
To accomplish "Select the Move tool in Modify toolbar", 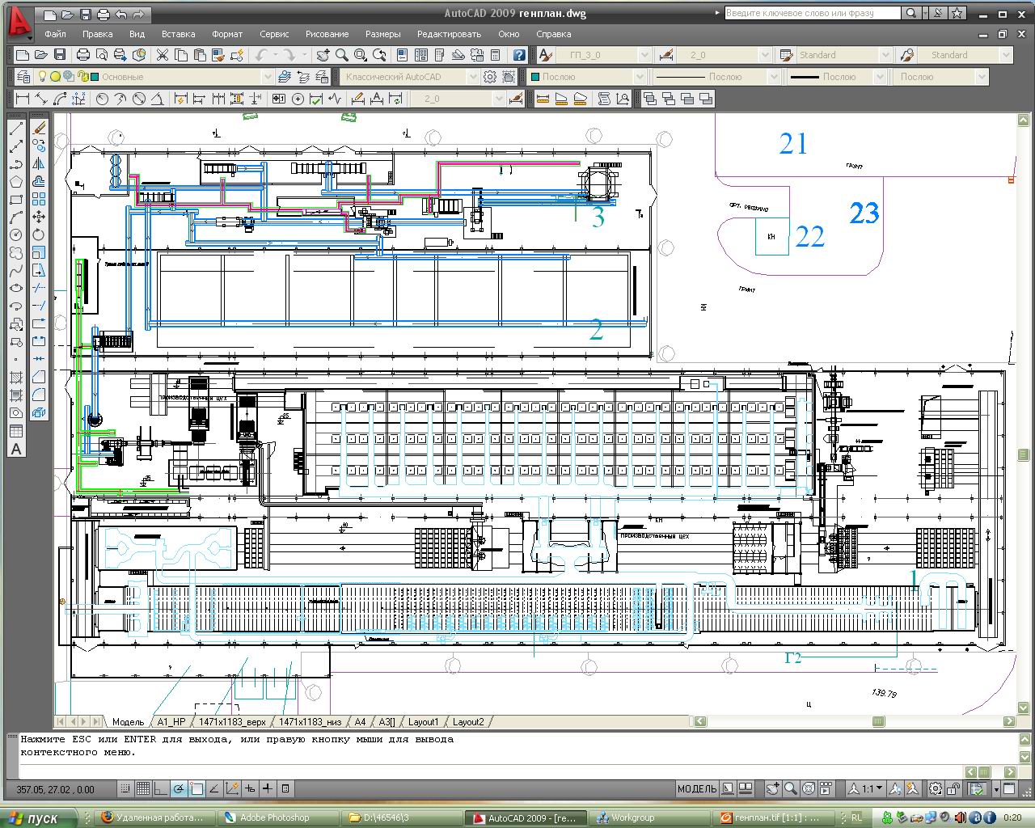I will [39, 217].
